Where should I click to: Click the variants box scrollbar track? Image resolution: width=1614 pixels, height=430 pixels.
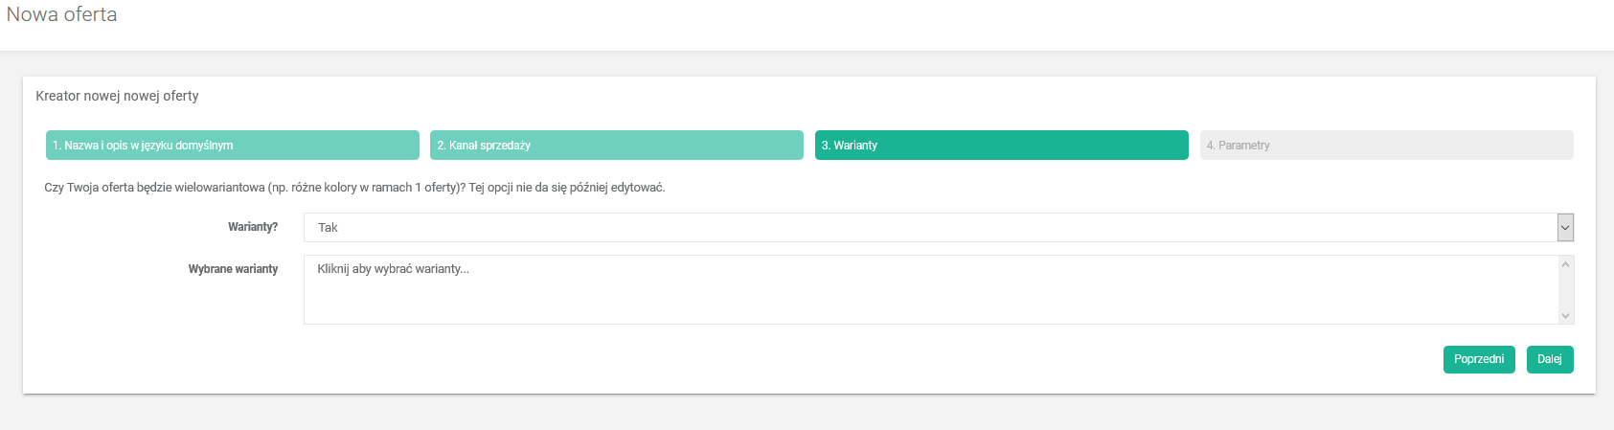pyautogui.click(x=1565, y=289)
